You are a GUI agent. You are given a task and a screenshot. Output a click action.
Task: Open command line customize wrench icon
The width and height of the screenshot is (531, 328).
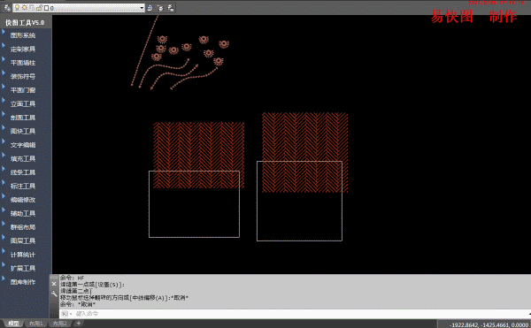coord(54,294)
